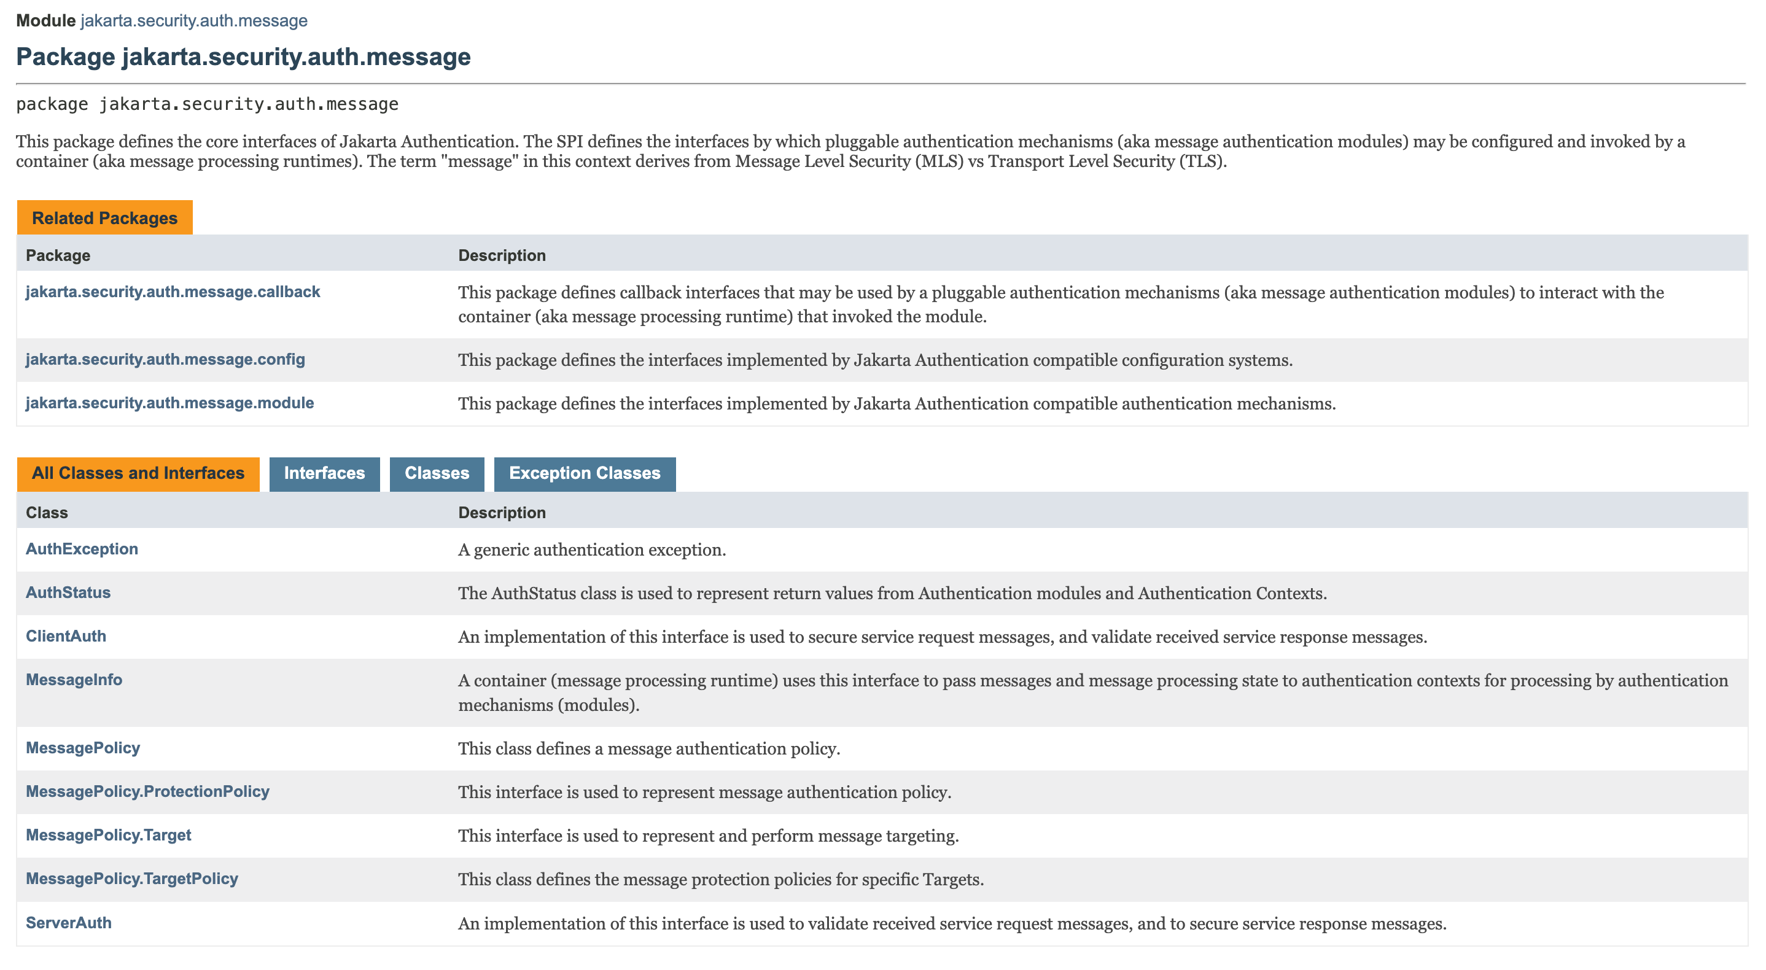Open the jakarta.security.auth.message module link
Image resolution: width=1766 pixels, height=970 pixels.
pos(193,20)
